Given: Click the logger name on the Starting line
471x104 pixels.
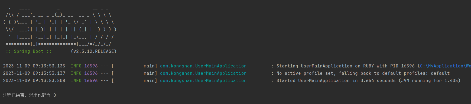Looking at the screenshot, I should [x=203, y=66].
